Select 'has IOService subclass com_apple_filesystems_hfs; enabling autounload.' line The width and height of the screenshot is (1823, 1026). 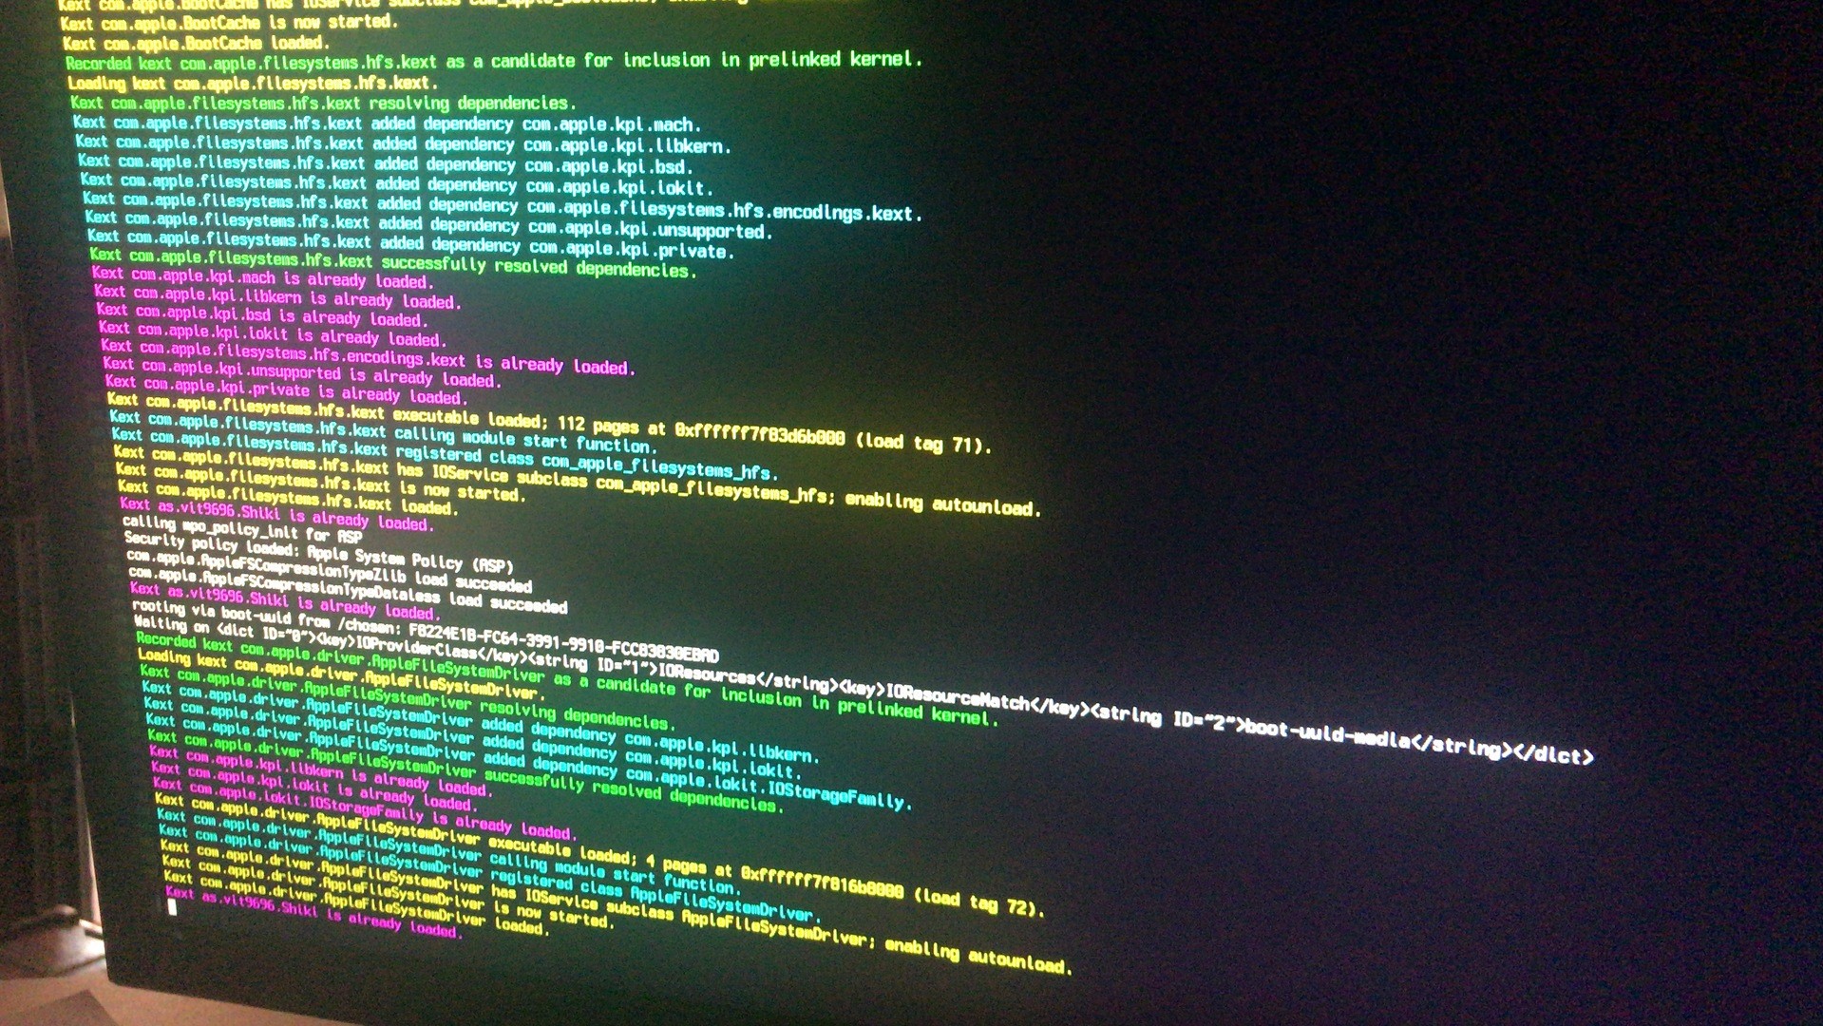point(579,481)
